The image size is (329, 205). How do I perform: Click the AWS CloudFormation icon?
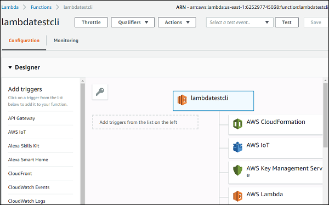[x=237, y=124]
